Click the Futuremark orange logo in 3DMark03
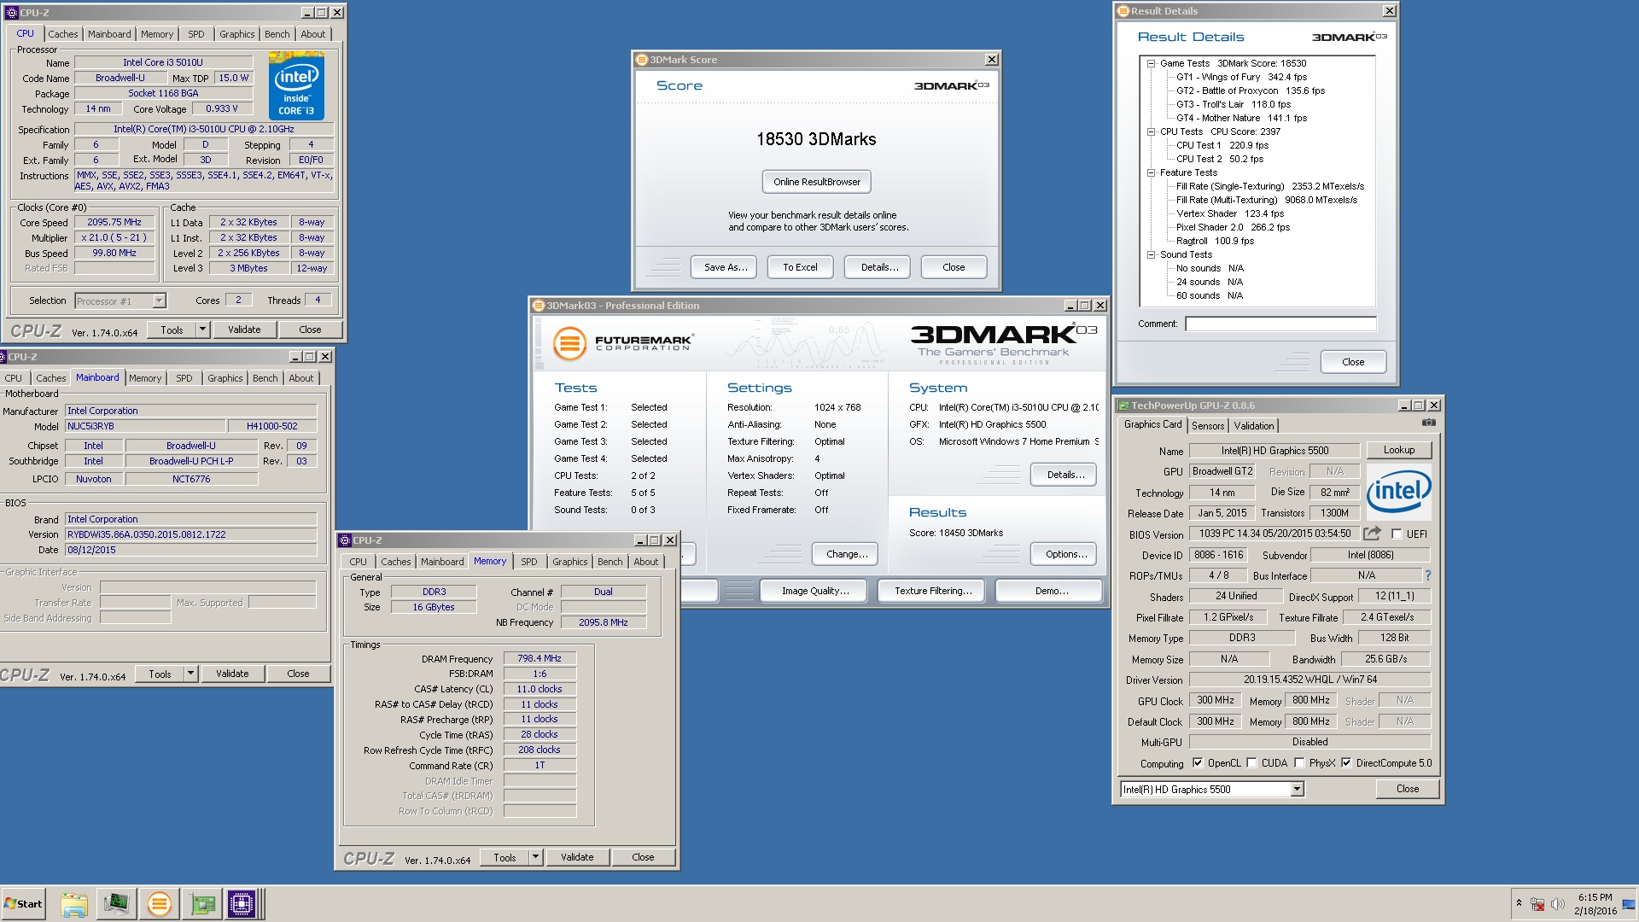Viewport: 1639px width, 922px height. [569, 344]
